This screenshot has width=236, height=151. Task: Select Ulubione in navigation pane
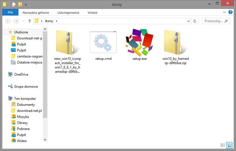pos(22,32)
